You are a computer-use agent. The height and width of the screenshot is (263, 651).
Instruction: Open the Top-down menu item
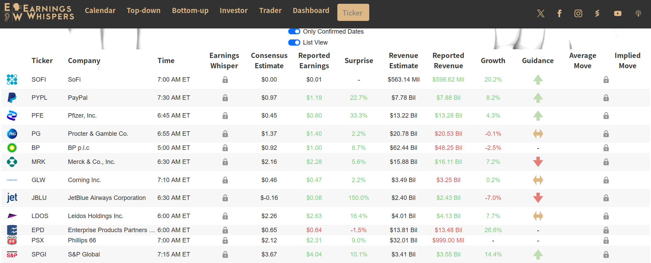pyautogui.click(x=143, y=11)
